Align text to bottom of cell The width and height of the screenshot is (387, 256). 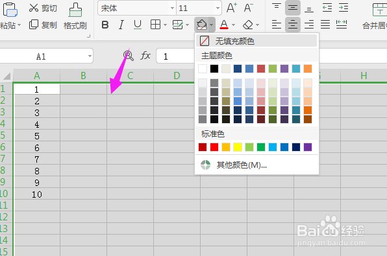tap(309, 8)
